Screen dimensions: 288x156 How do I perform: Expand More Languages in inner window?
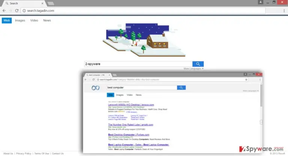(251, 91)
